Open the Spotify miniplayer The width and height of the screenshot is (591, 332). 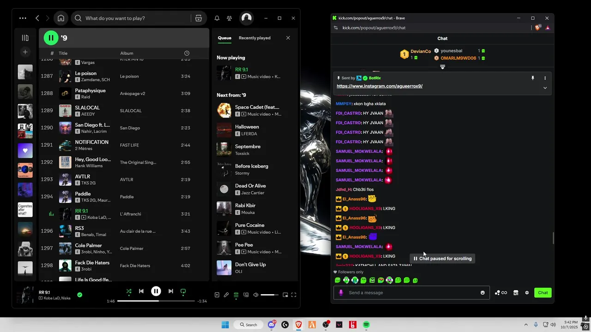285,295
